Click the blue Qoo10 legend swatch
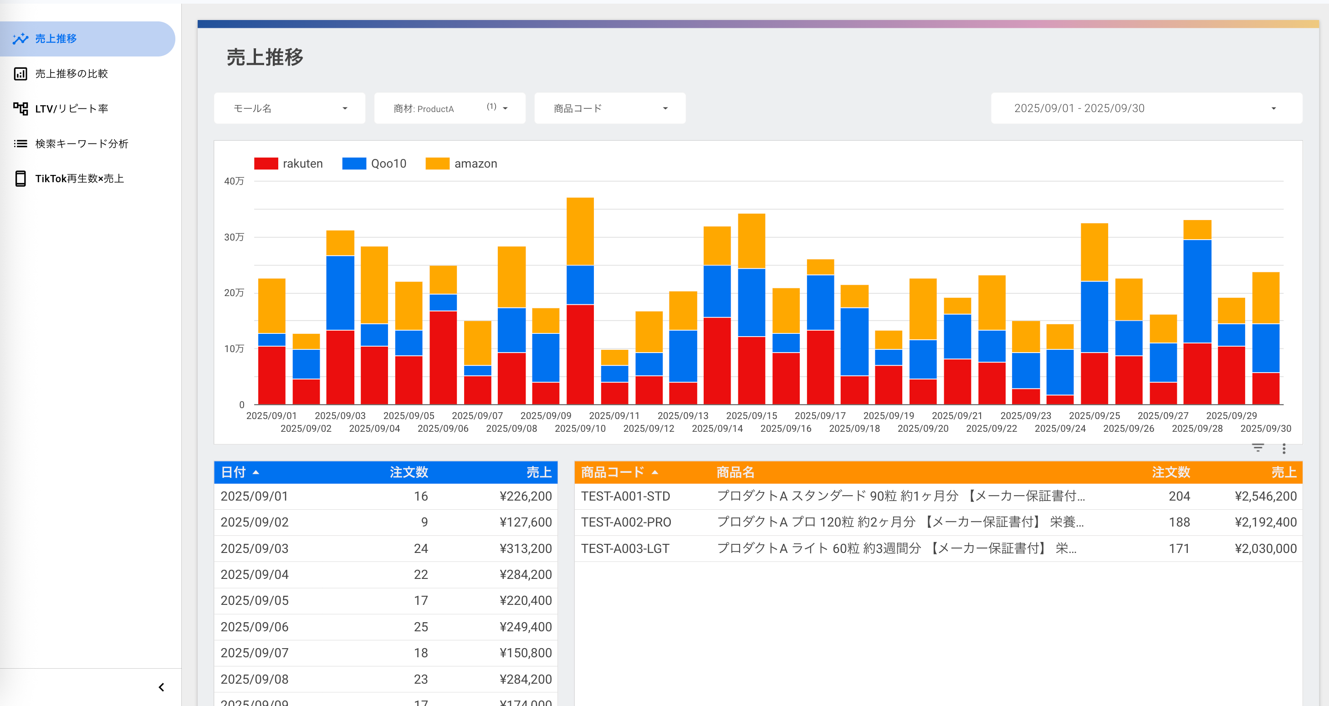 [354, 164]
